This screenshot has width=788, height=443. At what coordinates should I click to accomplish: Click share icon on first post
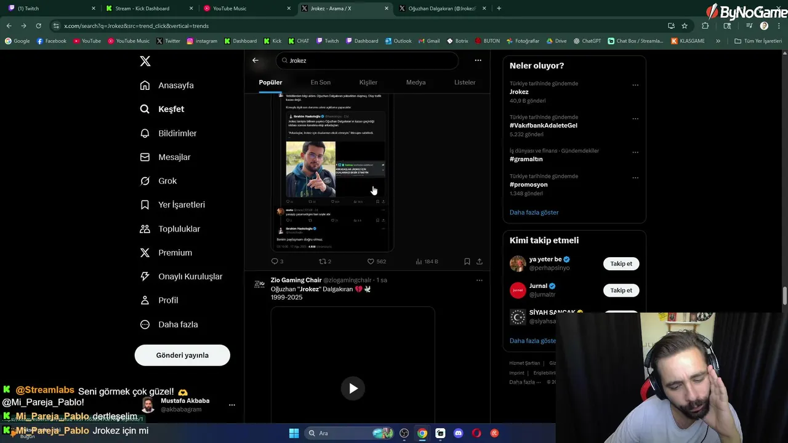point(480,261)
